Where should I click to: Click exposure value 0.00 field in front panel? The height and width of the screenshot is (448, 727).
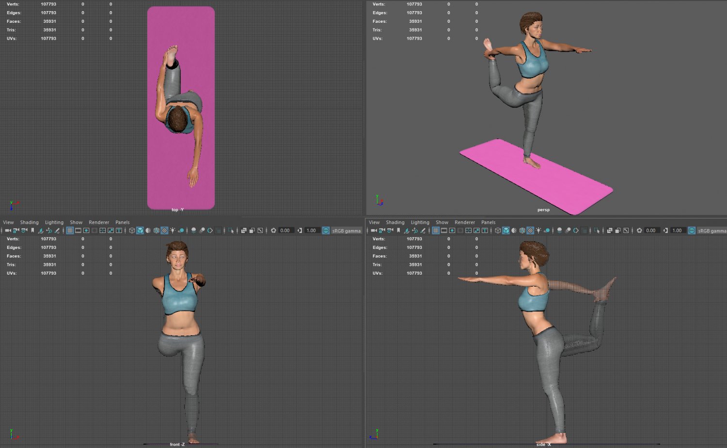click(x=286, y=231)
